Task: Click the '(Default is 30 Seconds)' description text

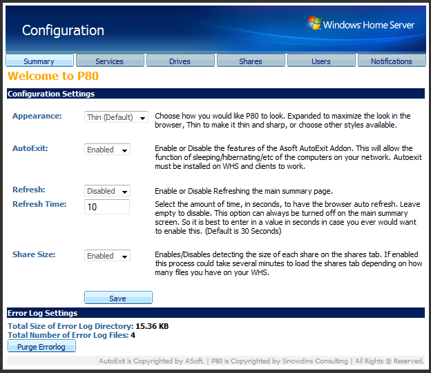Action: [x=243, y=231]
